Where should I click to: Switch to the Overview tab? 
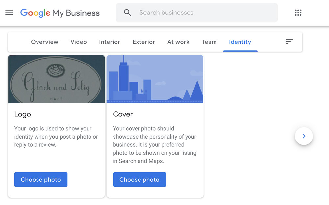44,42
